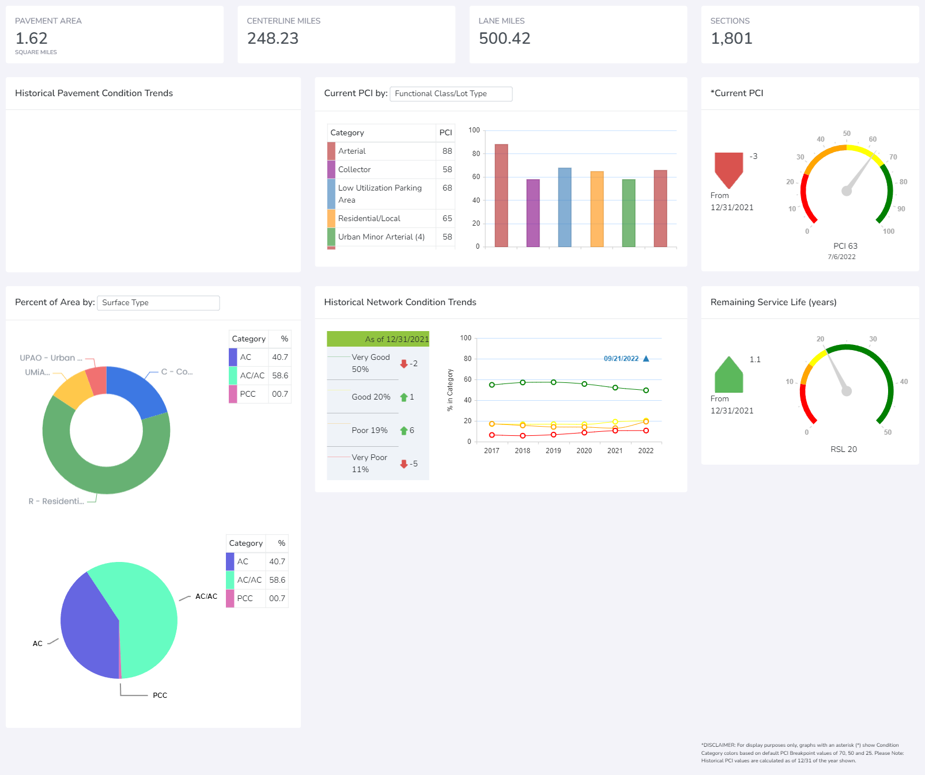This screenshot has width=925, height=775.
Task: Click the Arterial color swatch in table
Action: (331, 151)
